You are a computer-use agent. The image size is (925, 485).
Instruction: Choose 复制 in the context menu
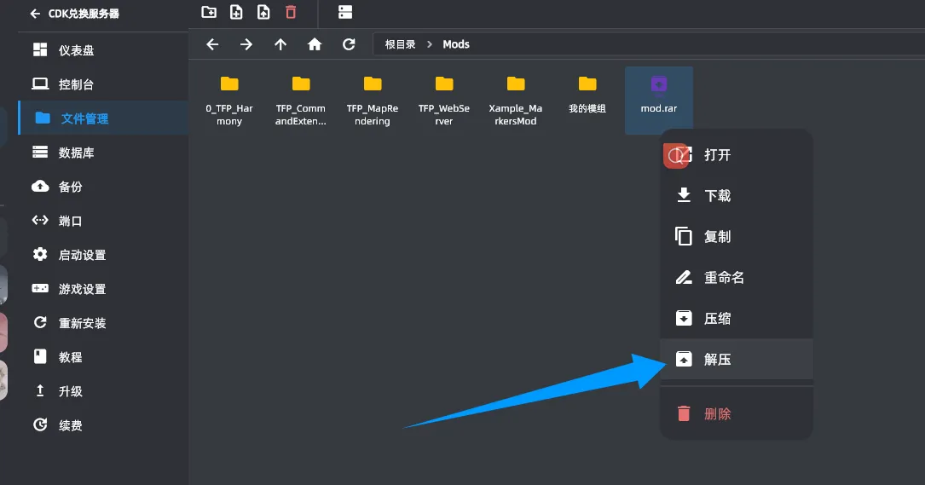[x=737, y=237]
